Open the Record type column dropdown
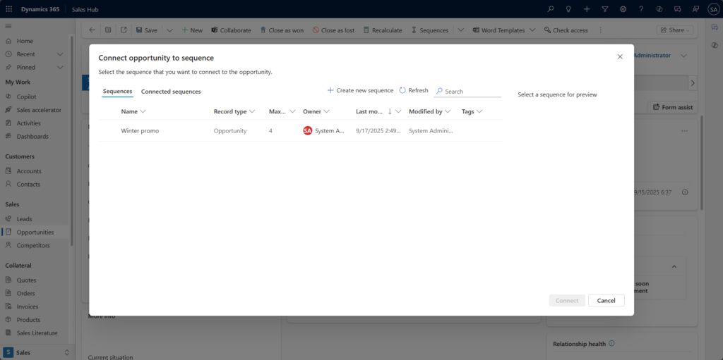Viewport: 723px width, 360px height. click(252, 111)
